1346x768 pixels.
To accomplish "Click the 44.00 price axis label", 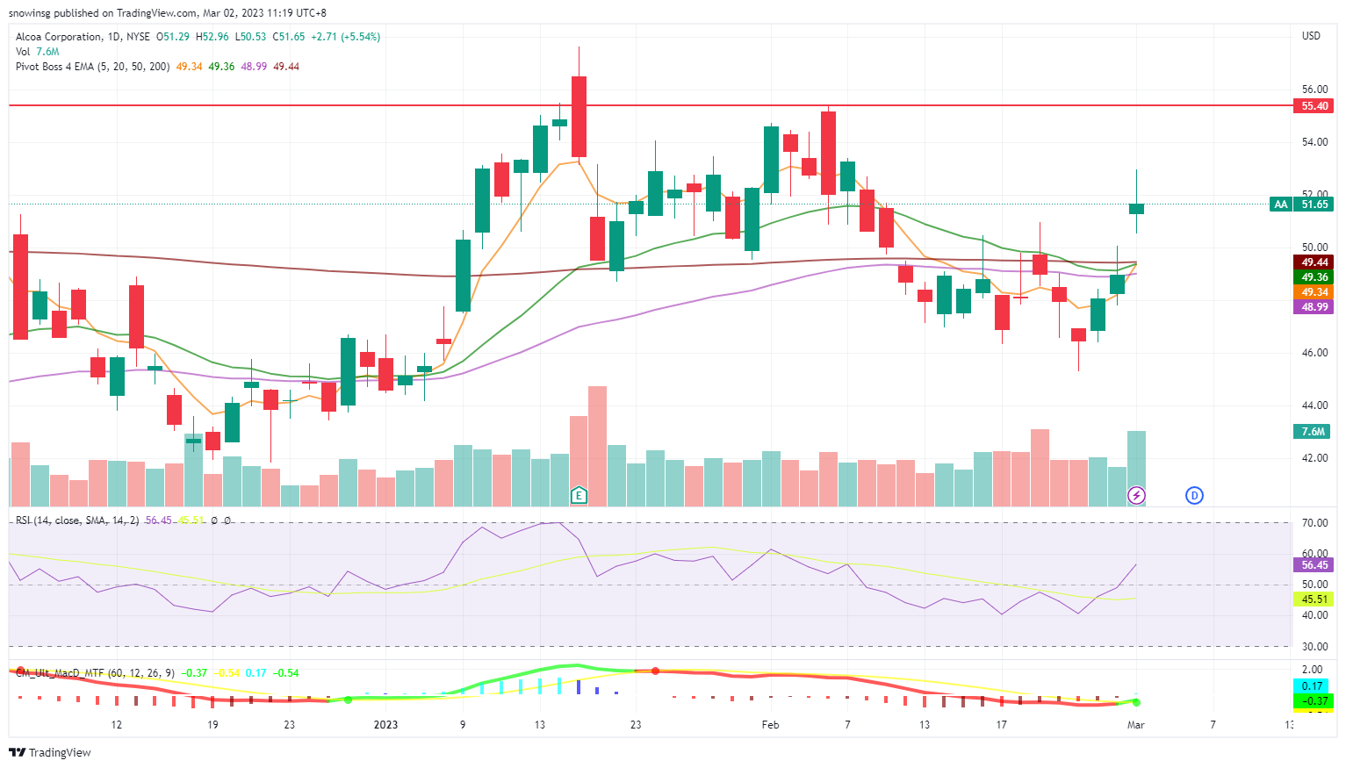I will pyautogui.click(x=1314, y=406).
